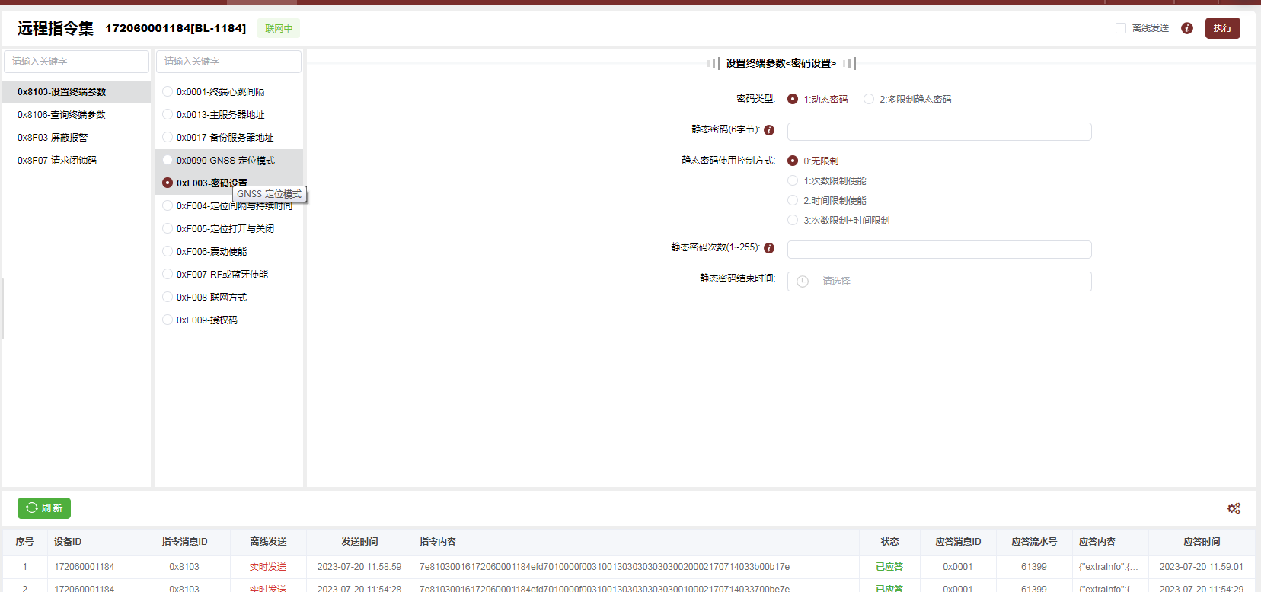The width and height of the screenshot is (1261, 592).
Task: Click the table settings gears icon
Action: (1234, 508)
